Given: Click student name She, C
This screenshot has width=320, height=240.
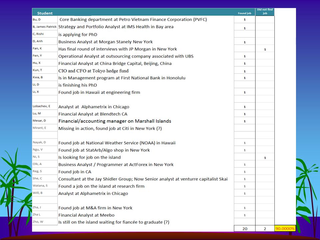Looking at the screenshot, I should point(37,178).
